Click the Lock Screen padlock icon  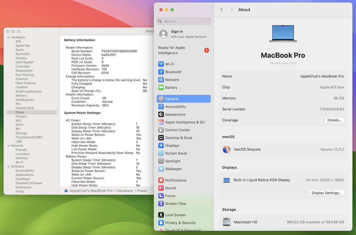click(161, 215)
